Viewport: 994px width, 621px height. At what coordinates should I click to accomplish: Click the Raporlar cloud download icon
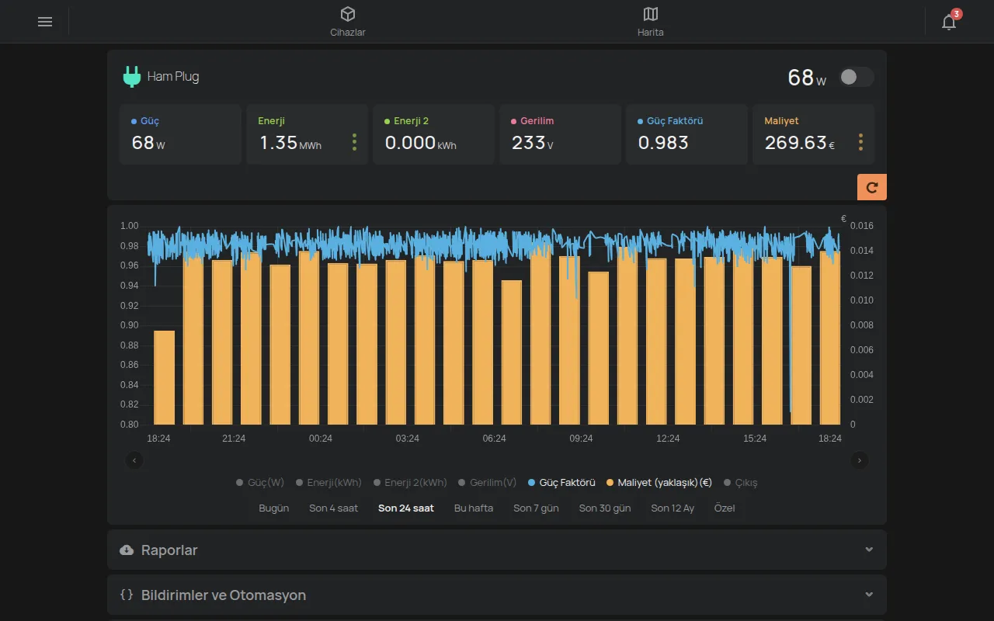[127, 550]
